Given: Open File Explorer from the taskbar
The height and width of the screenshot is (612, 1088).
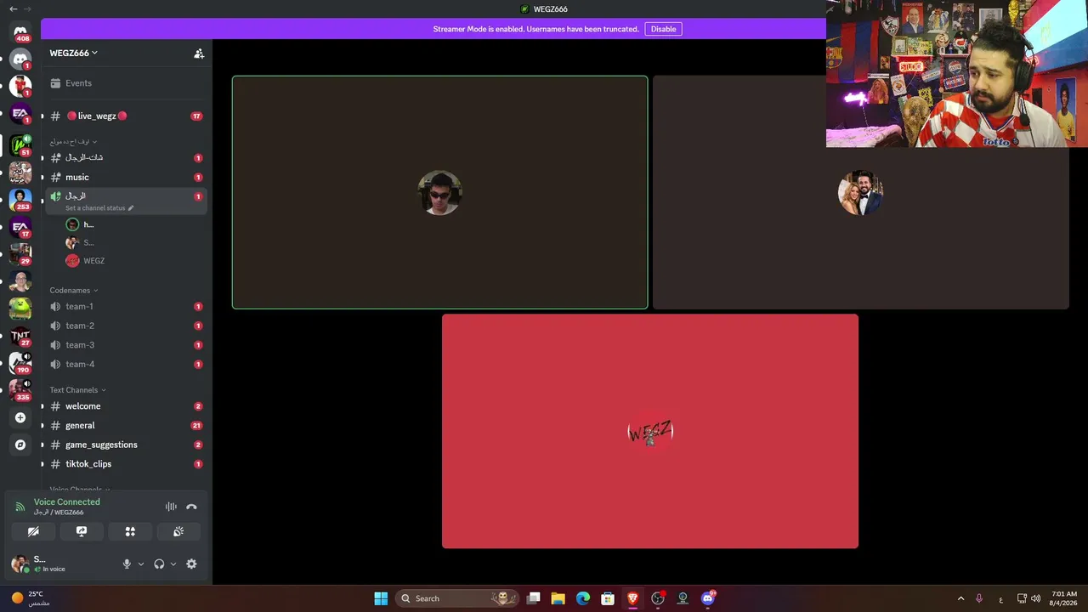Looking at the screenshot, I should point(558,598).
